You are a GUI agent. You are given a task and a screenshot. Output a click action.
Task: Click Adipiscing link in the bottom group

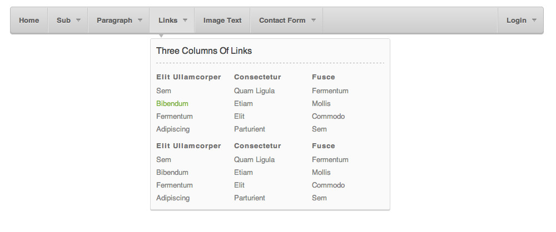tap(173, 198)
